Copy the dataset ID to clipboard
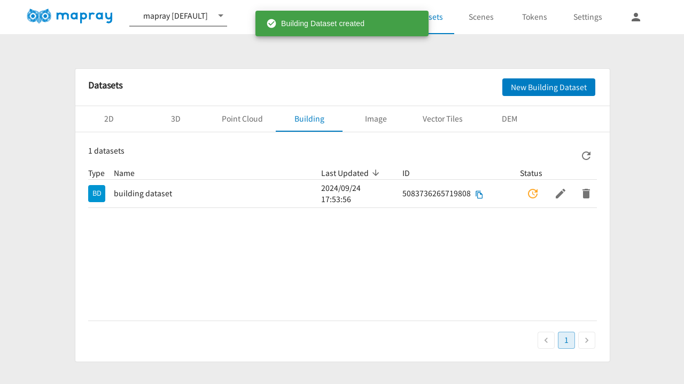Screen dimensions: 684x384 (479, 195)
